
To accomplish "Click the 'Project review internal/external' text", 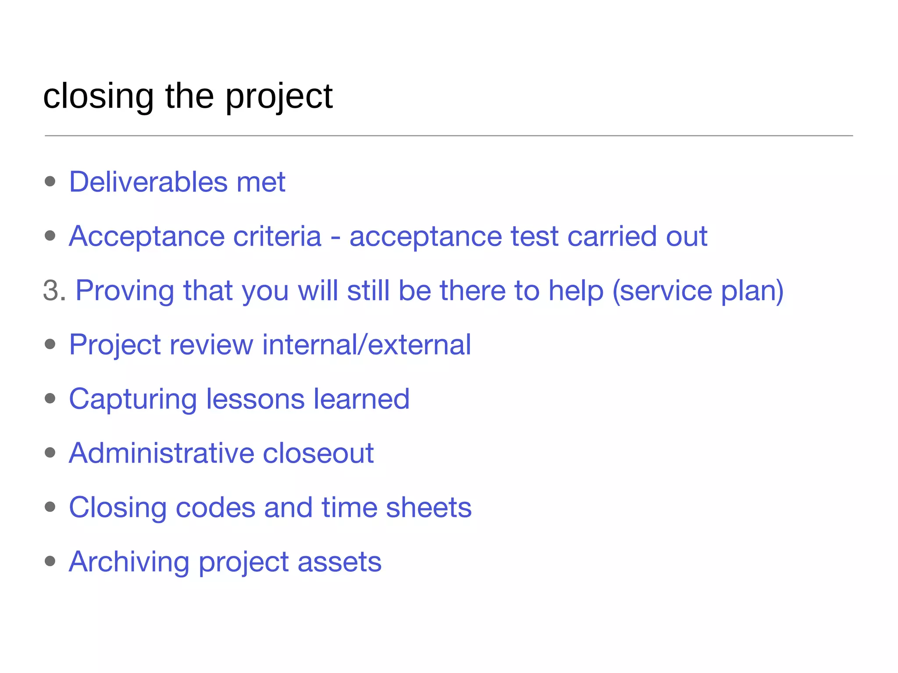I will [x=270, y=345].
